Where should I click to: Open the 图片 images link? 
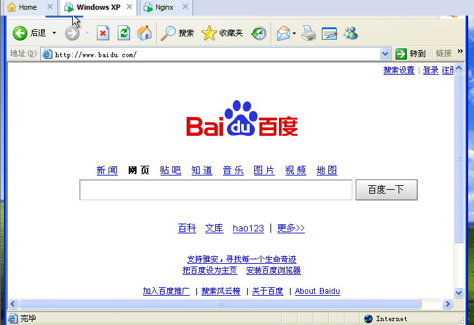click(x=264, y=170)
